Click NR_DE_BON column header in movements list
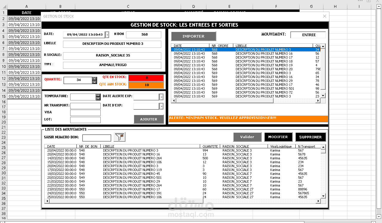Viewport: 382px width, 223px height. click(x=88, y=146)
